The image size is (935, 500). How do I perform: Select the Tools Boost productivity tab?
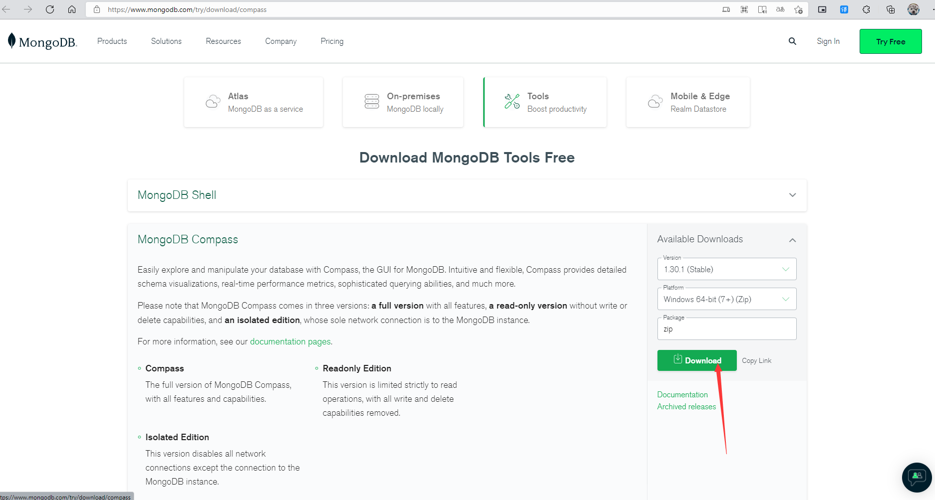545,102
